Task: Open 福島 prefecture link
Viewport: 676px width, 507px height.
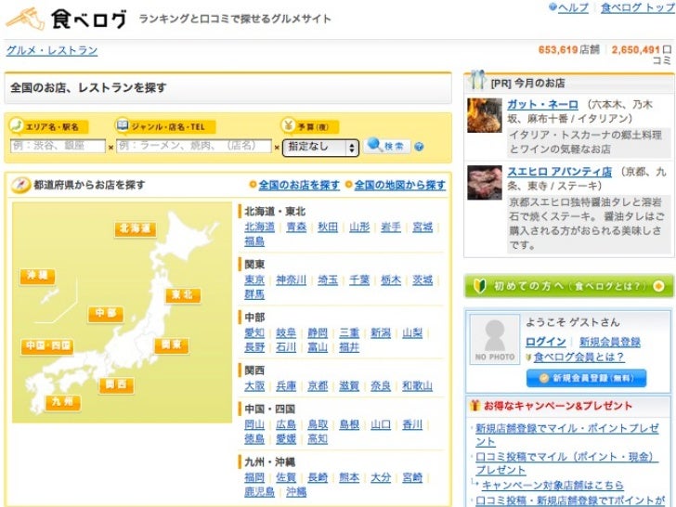Action: pyautogui.click(x=254, y=241)
